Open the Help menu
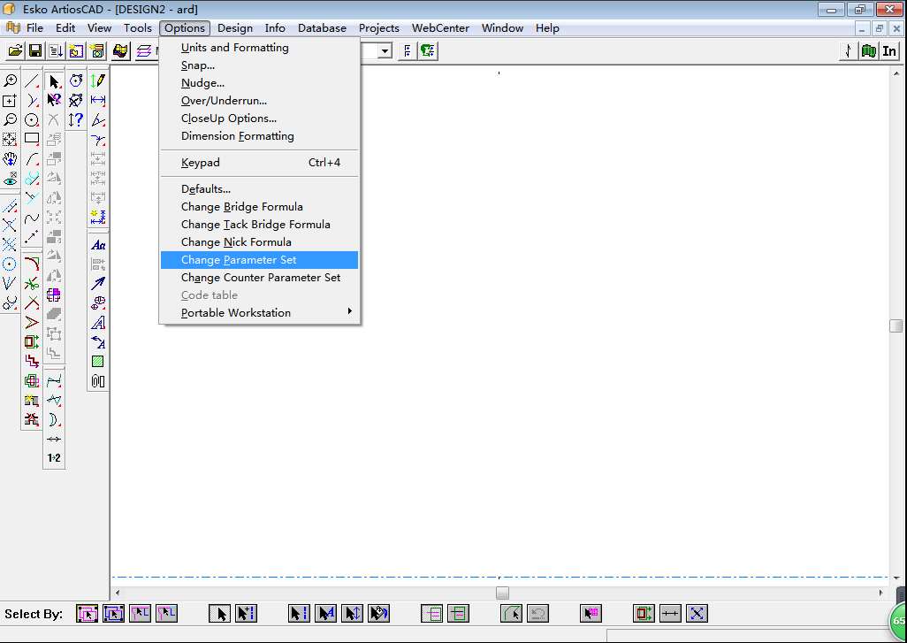Image resolution: width=907 pixels, height=643 pixels. [546, 27]
